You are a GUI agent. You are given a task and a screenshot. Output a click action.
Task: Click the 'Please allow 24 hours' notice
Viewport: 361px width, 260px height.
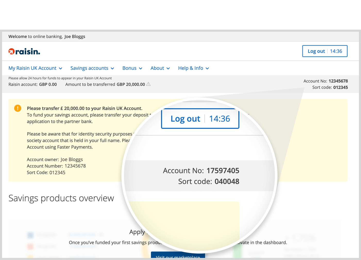coord(60,78)
